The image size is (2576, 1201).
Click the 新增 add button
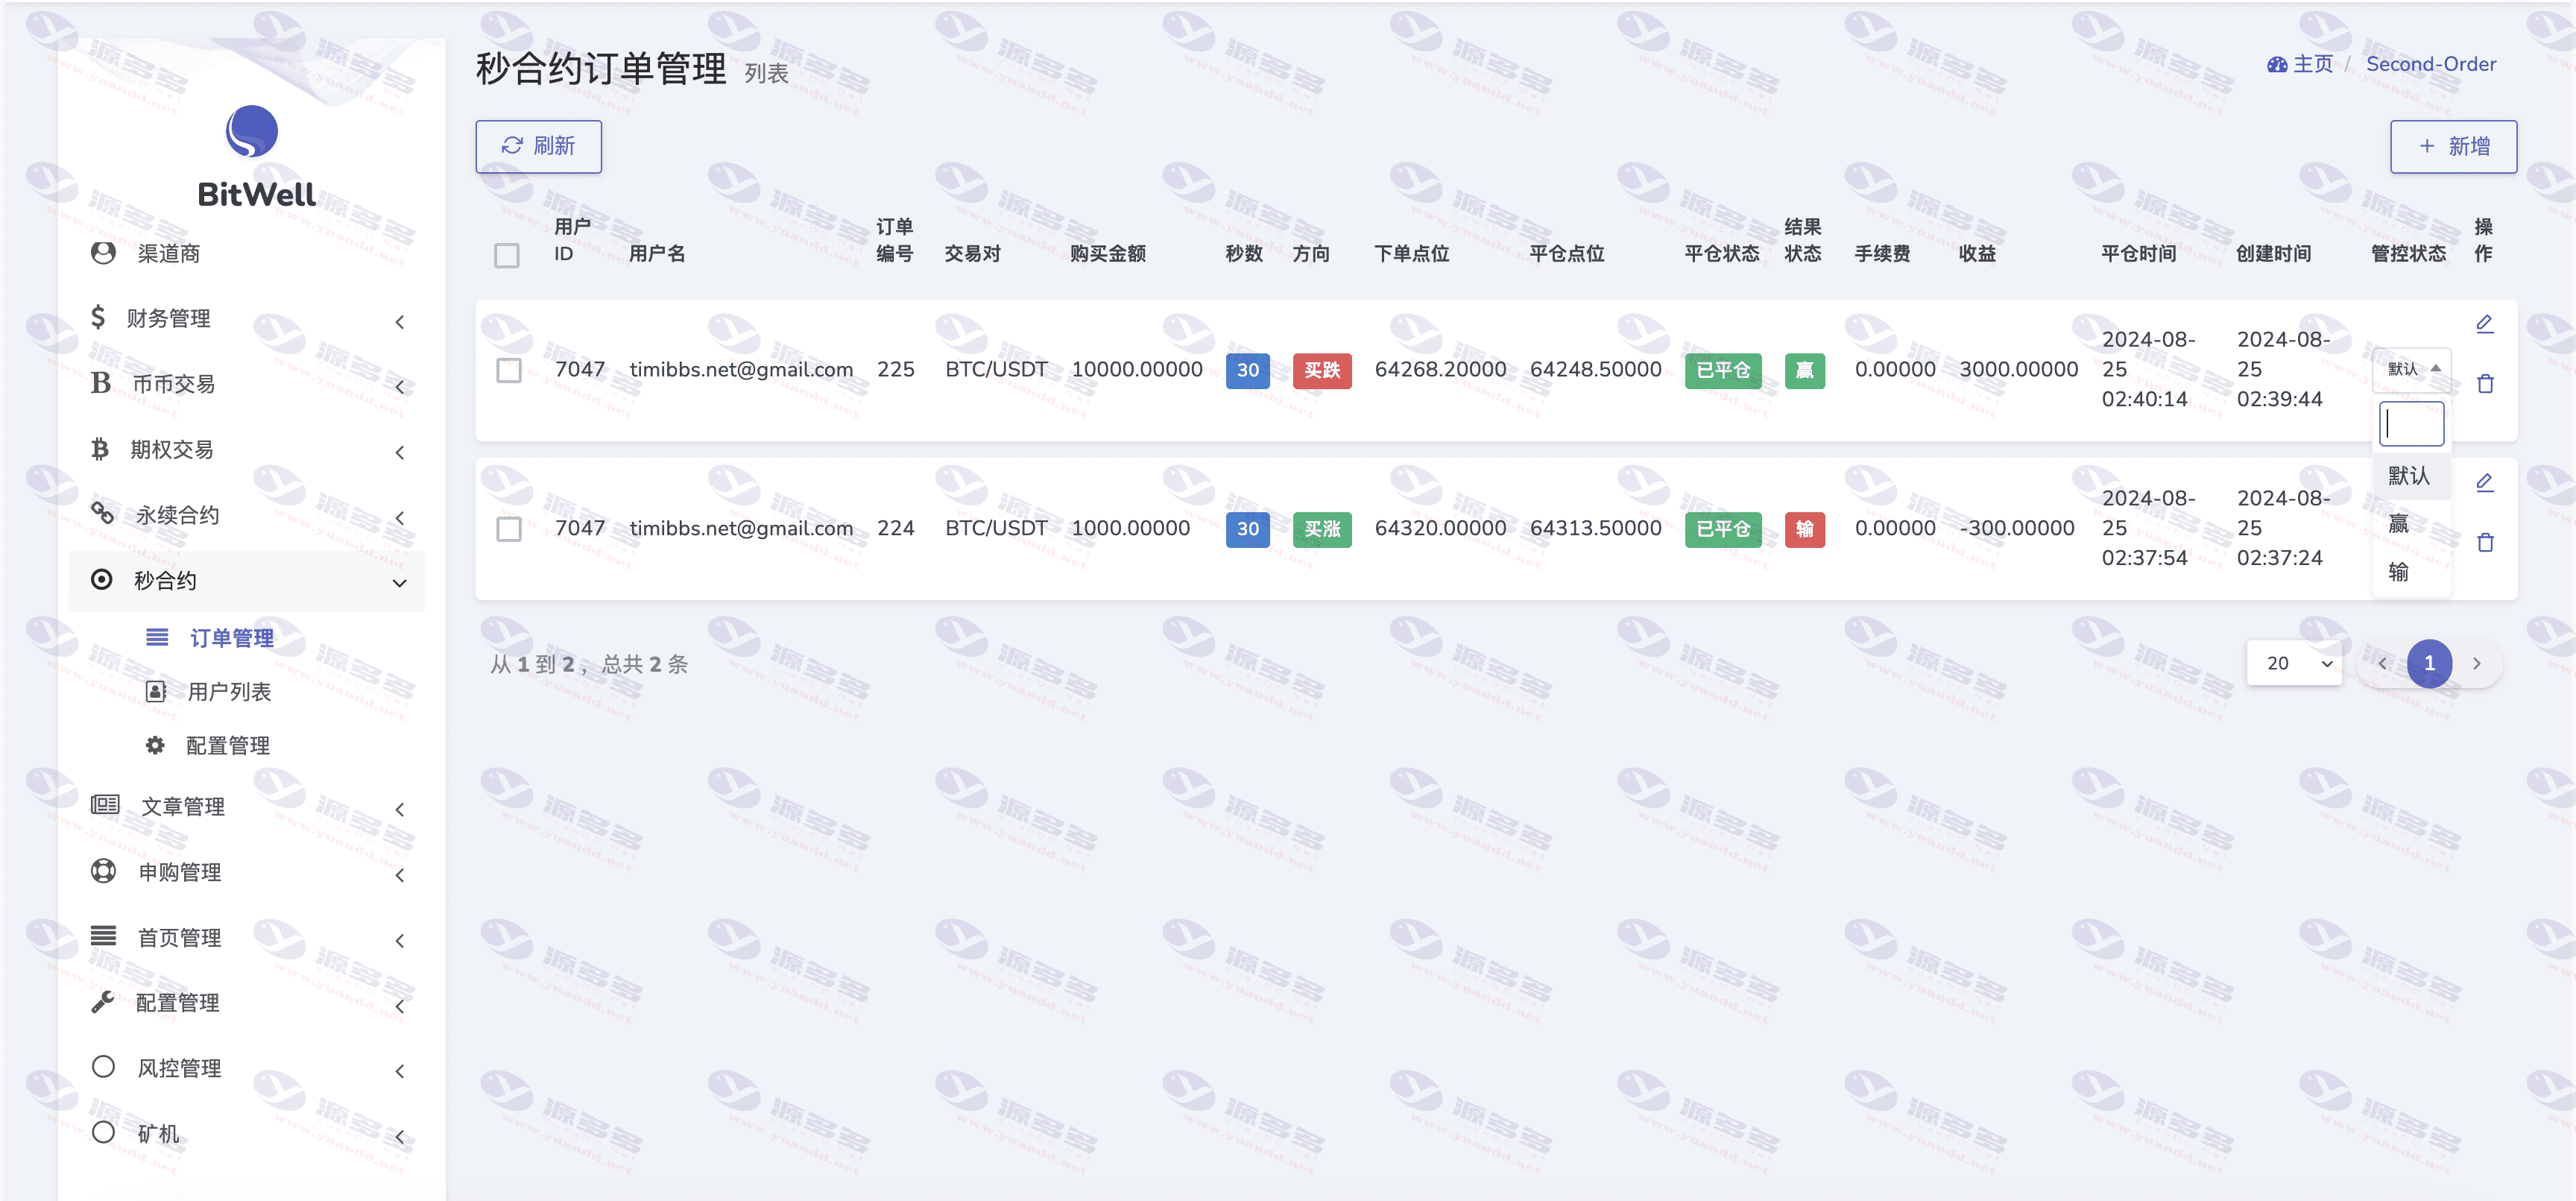2454,146
